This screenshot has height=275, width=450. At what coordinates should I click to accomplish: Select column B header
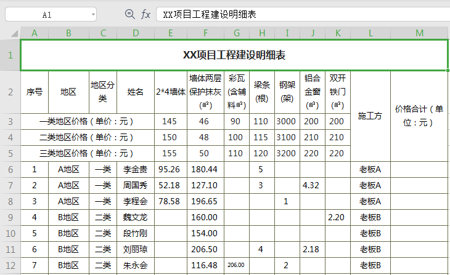pyautogui.click(x=68, y=33)
